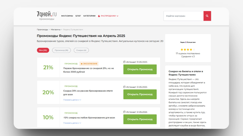Click the 'Скидки на билеты и отели' heading

click(186, 73)
